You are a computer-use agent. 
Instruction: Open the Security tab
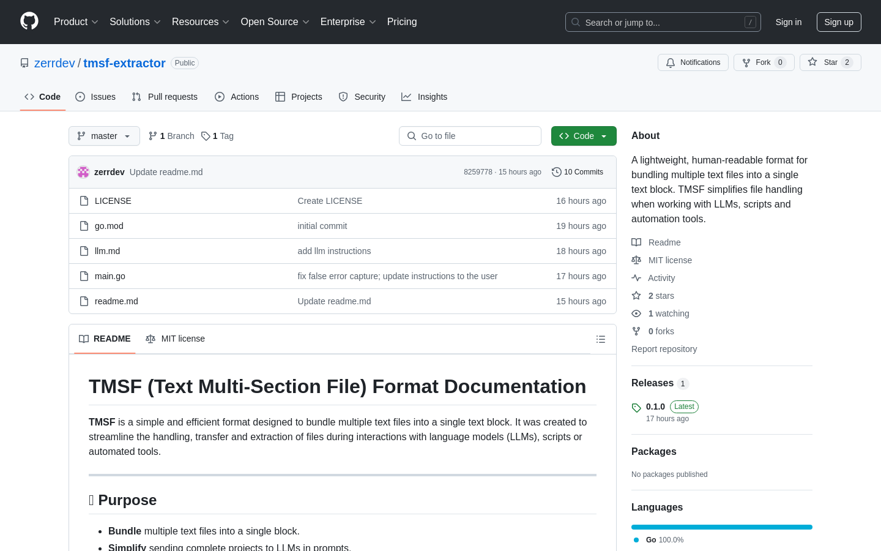362,97
